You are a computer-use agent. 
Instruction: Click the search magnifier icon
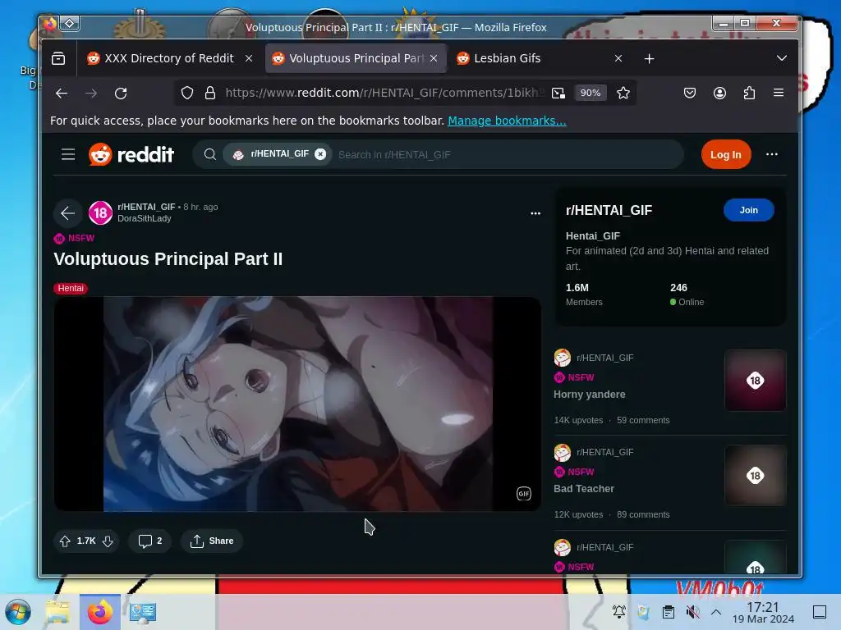click(x=210, y=155)
